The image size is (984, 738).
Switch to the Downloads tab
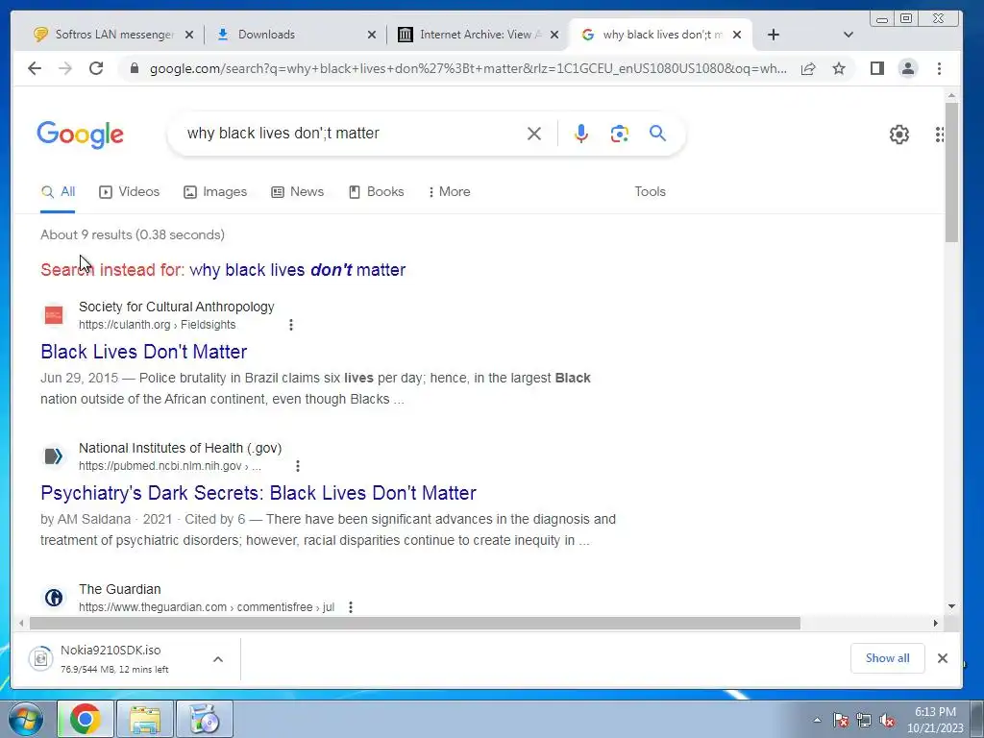[295, 35]
